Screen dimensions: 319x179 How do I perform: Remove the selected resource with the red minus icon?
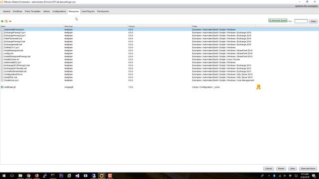click(x=10, y=21)
